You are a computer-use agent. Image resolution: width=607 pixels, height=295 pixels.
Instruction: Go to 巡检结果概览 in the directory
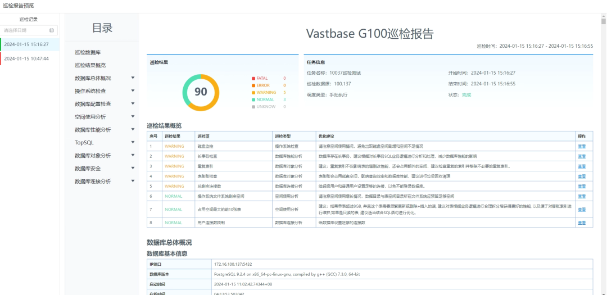pos(90,65)
